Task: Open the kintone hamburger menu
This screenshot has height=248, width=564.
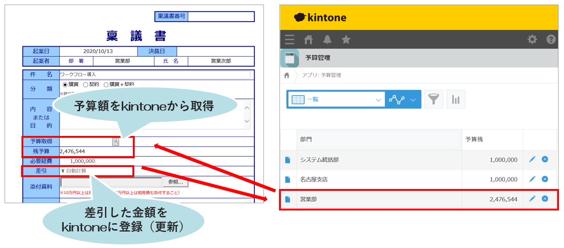Action: point(289,39)
